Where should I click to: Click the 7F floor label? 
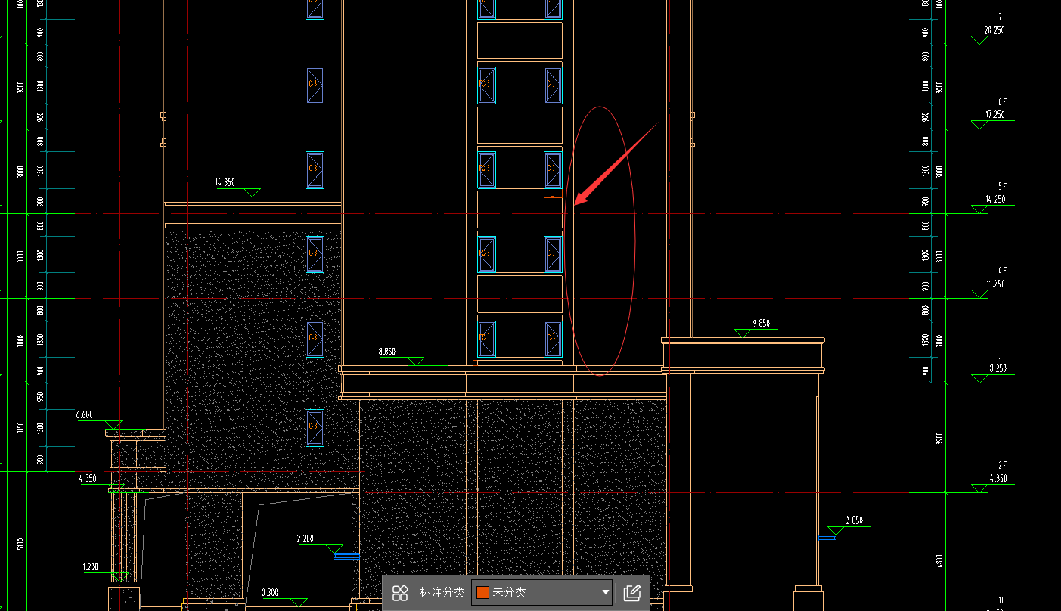1002,17
